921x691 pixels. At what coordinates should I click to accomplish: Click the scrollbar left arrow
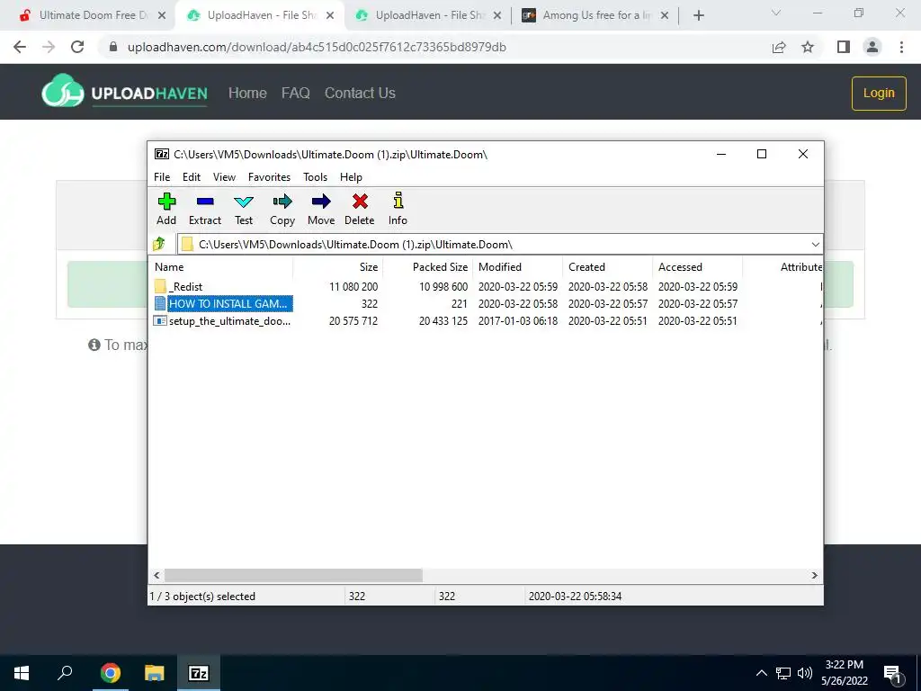pyautogui.click(x=156, y=575)
